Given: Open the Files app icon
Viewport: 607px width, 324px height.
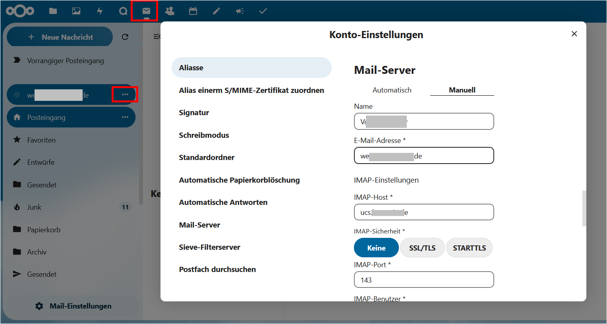Looking at the screenshot, I should pyautogui.click(x=53, y=11).
